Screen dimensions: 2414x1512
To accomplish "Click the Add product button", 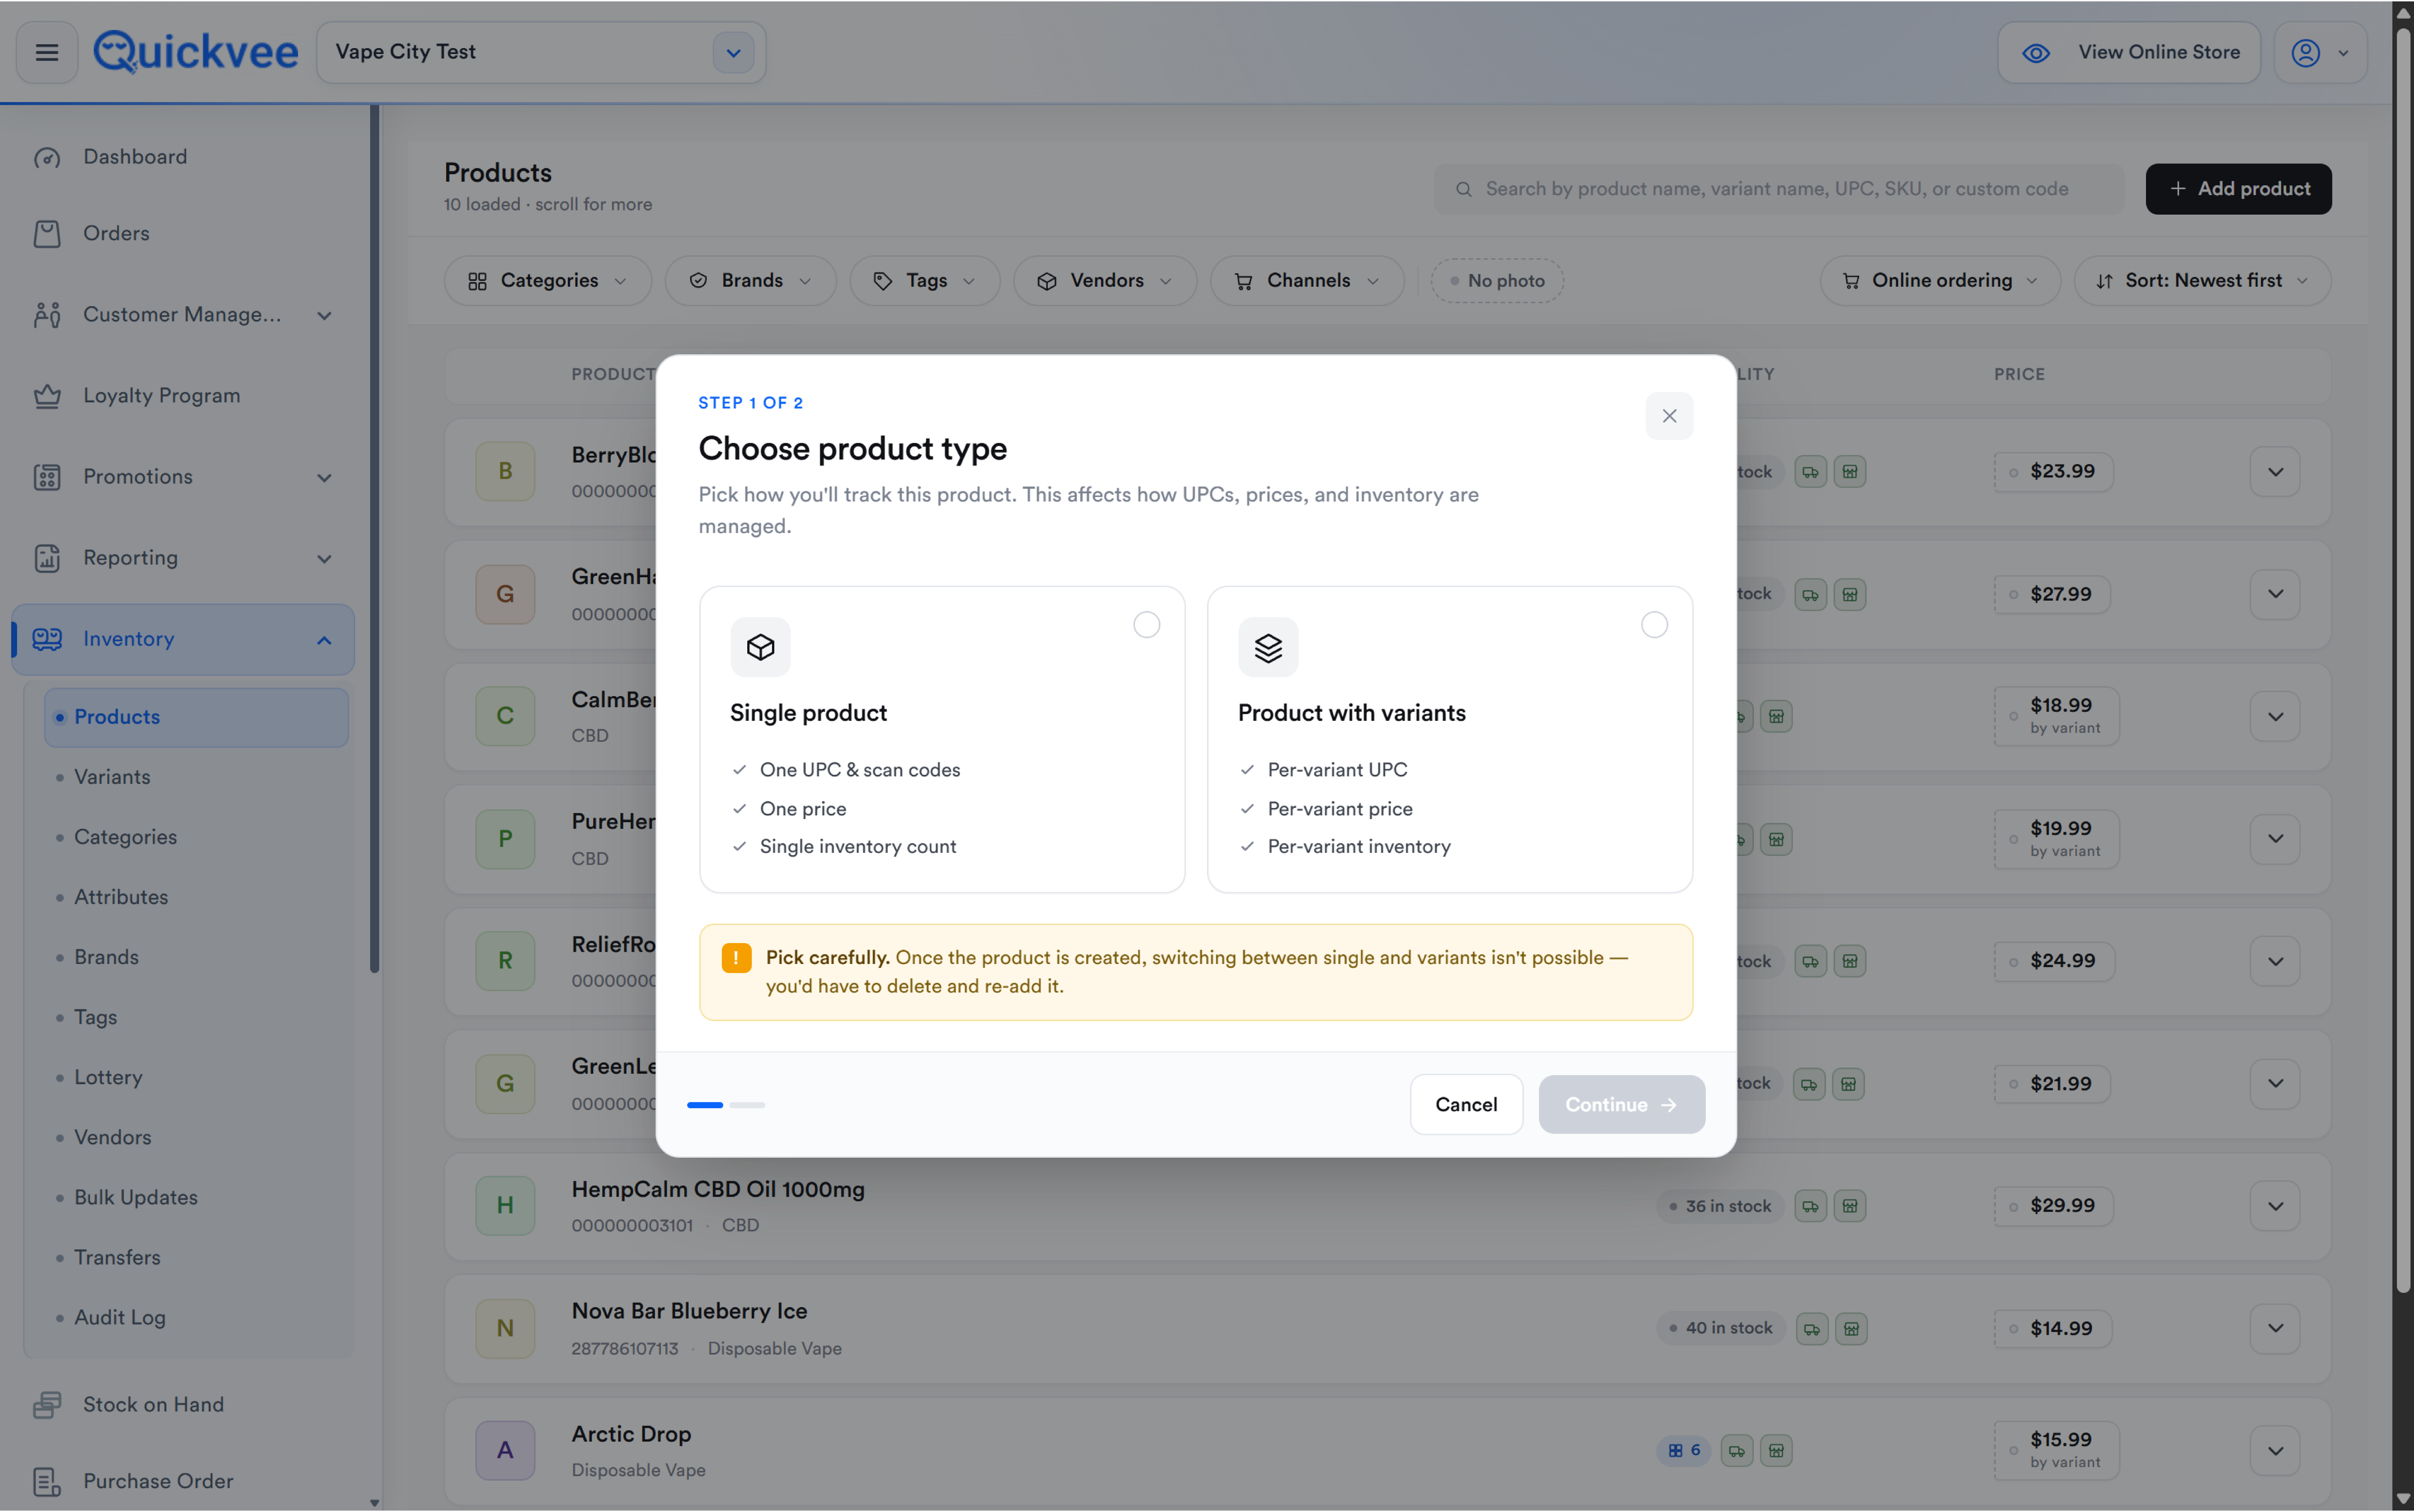I will [x=2239, y=189].
